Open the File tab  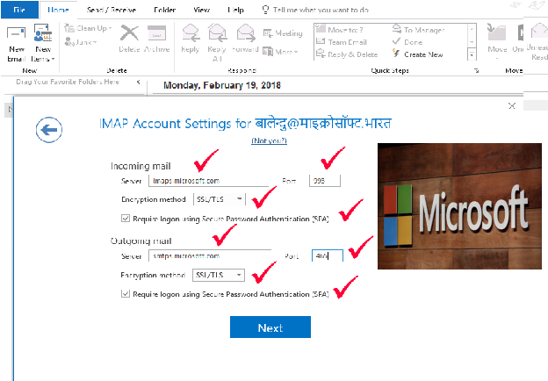19,10
